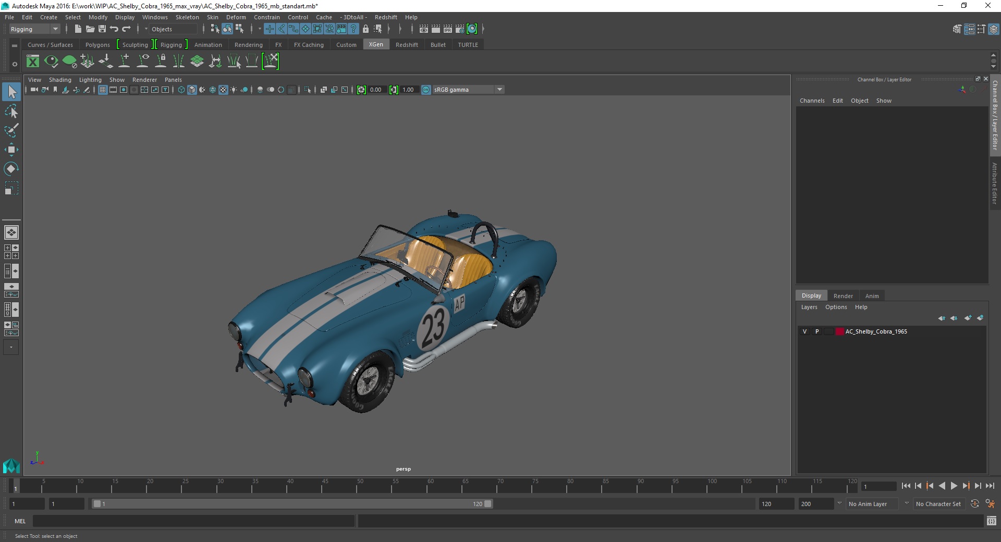
Task: Open the sRGB gamma view transform dropdown
Action: click(x=468, y=90)
